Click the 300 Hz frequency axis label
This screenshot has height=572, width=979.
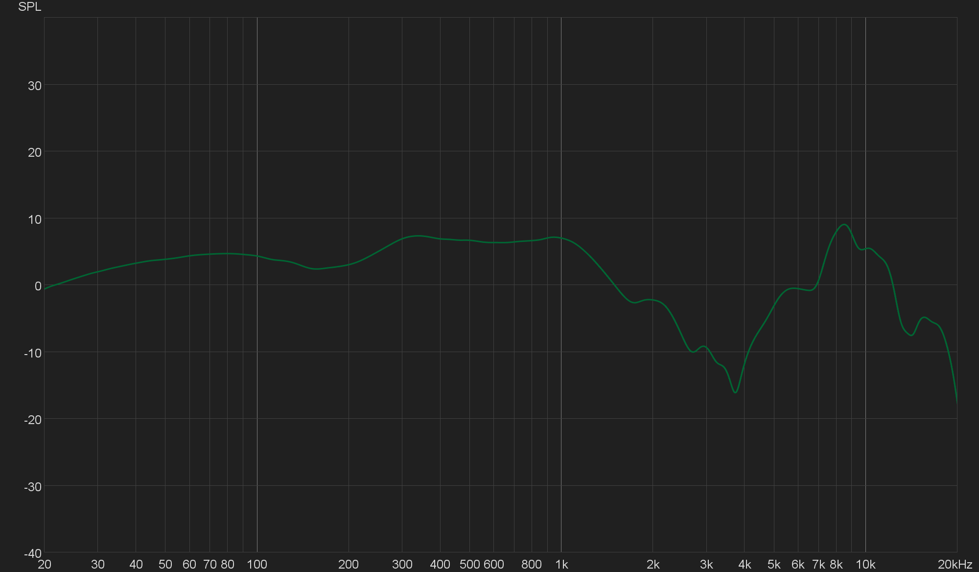click(x=402, y=565)
